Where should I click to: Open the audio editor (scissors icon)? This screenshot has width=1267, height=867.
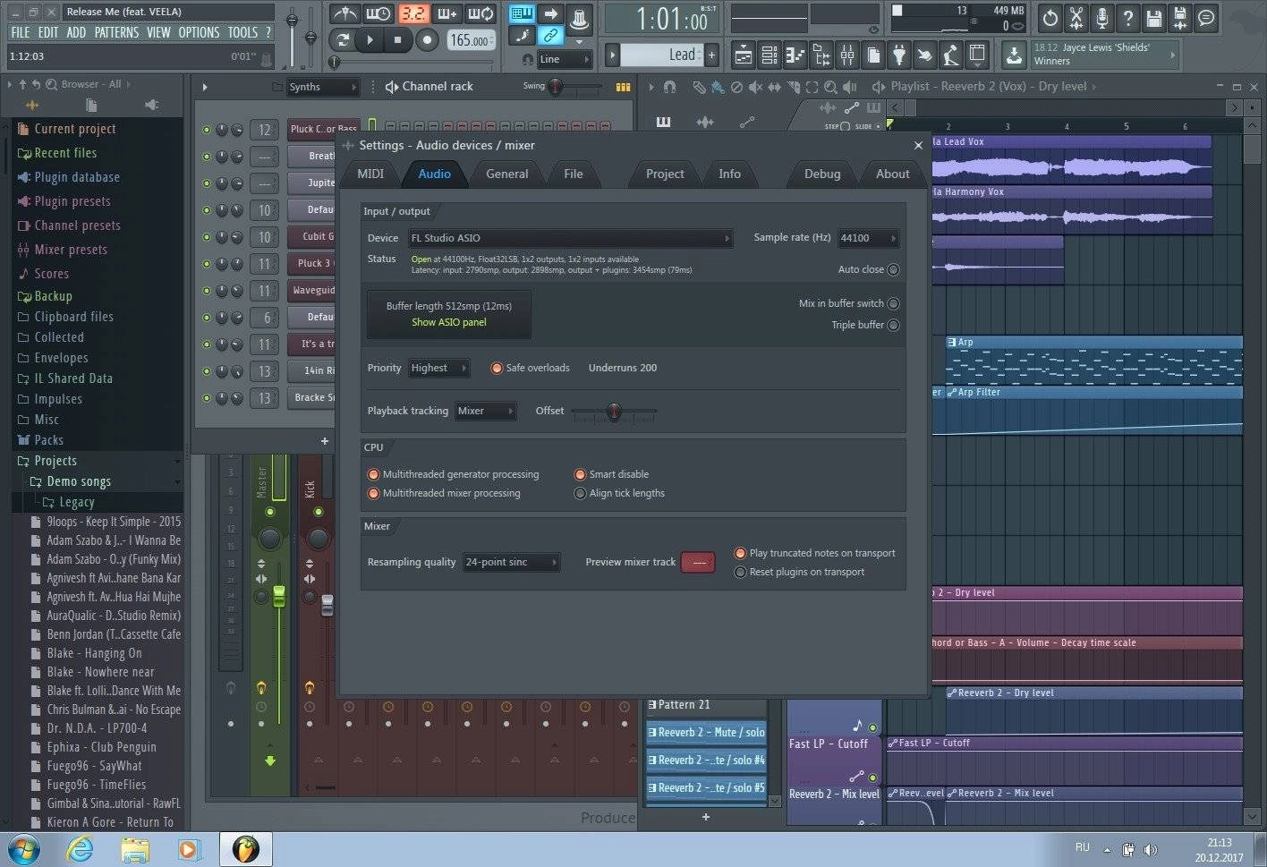pos(1076,18)
